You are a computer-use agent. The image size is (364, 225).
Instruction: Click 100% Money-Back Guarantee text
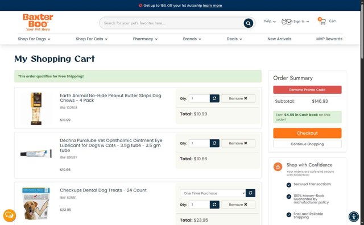pyautogui.click(x=311, y=199)
